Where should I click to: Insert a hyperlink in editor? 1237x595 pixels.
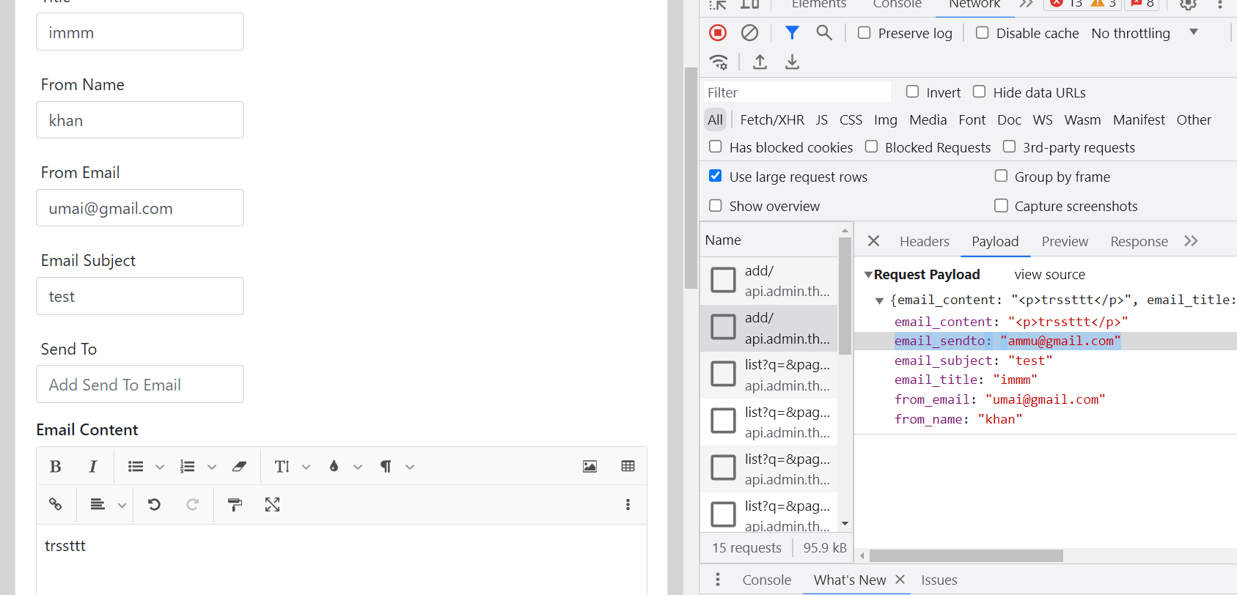pyautogui.click(x=55, y=504)
